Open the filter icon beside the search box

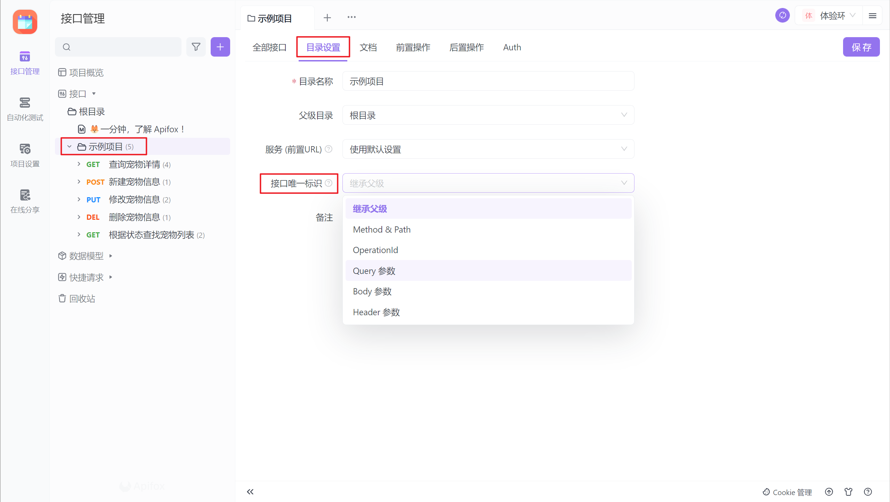coord(196,47)
